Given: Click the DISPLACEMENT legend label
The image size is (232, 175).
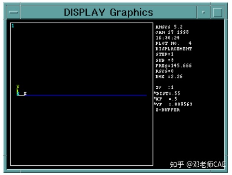Looking at the screenshot, I should (x=174, y=49).
